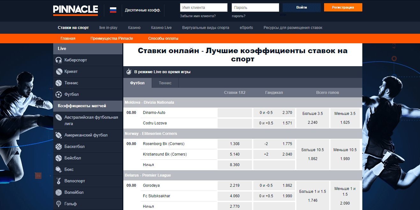Open the eSports menu item
Screen dimensions: 420x210
[x=246, y=28]
